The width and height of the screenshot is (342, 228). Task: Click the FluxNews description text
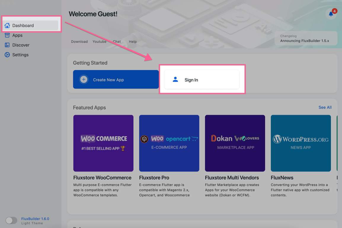(300, 190)
